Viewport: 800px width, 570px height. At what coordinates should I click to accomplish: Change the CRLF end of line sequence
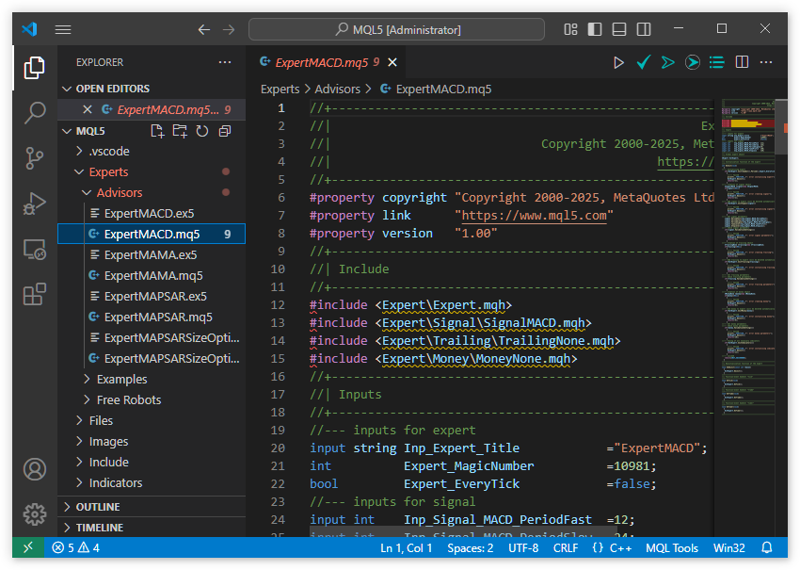[566, 548]
